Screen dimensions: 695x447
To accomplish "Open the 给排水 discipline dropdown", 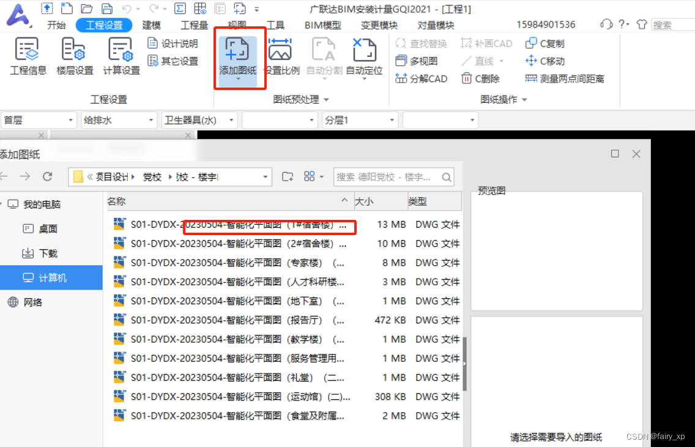I will [x=119, y=120].
